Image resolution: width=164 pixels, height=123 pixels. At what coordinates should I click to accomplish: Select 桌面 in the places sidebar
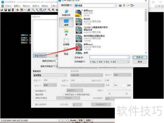click(66, 22)
